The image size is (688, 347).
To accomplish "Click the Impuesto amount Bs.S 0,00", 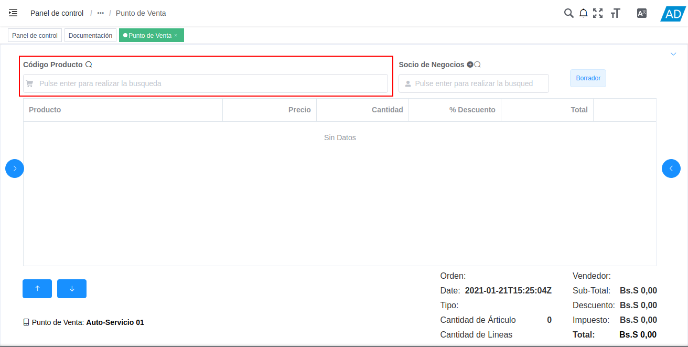I will click(638, 320).
